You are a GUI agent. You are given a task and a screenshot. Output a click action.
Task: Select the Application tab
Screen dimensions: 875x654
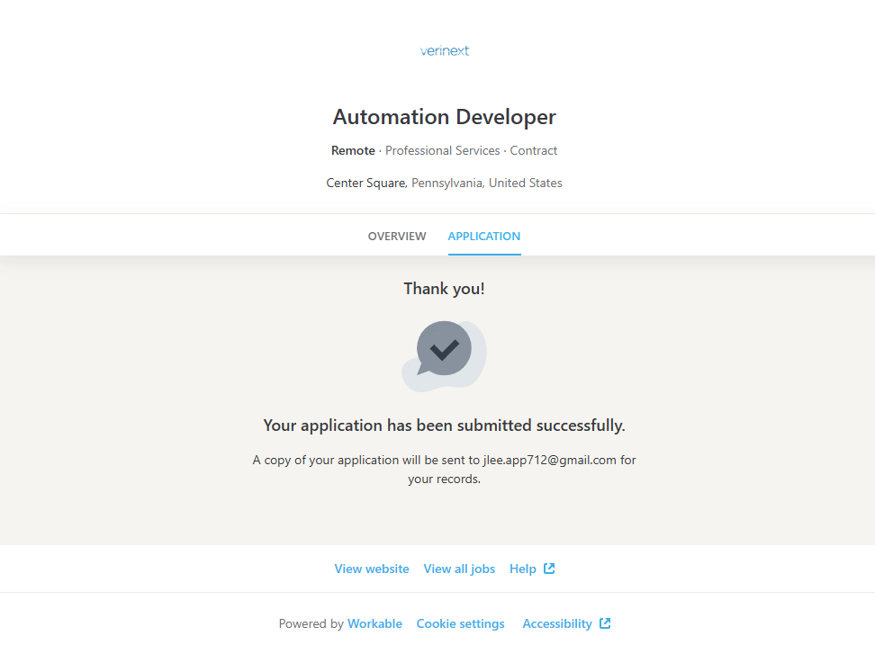click(483, 237)
